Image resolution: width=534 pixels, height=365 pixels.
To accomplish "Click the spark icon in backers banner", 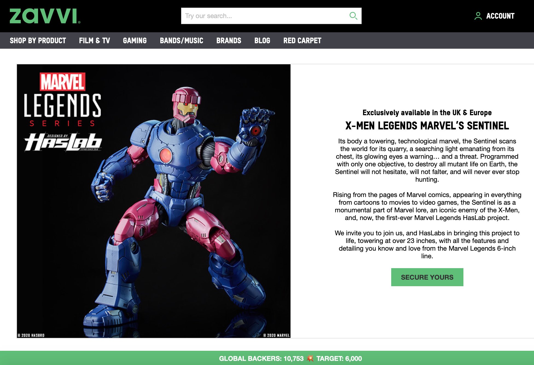I will [310, 358].
